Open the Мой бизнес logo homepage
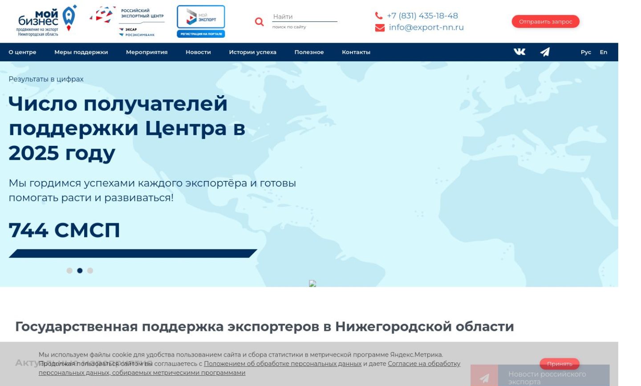The width and height of the screenshot is (641, 386). pyautogui.click(x=47, y=21)
